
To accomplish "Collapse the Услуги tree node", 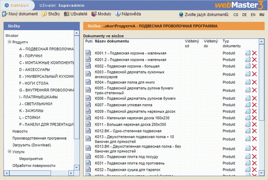I will point(10,151).
